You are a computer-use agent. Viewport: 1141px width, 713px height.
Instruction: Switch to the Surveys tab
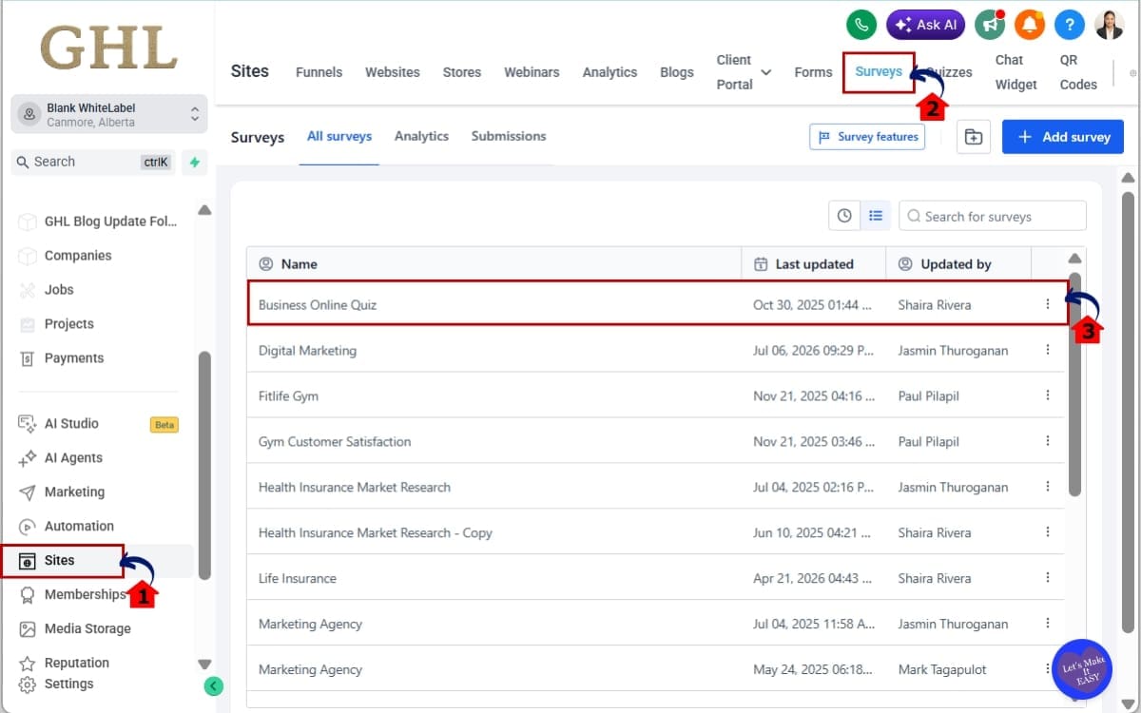[x=879, y=72]
